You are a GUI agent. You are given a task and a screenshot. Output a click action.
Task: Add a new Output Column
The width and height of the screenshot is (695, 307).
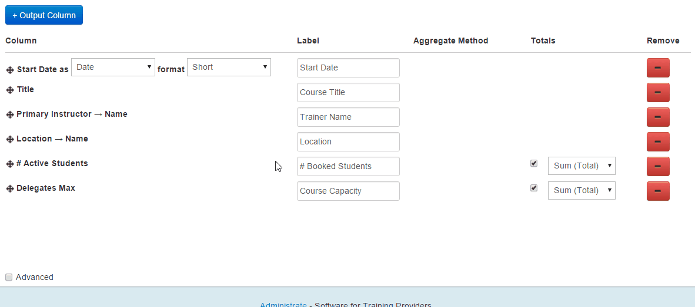[x=44, y=15]
